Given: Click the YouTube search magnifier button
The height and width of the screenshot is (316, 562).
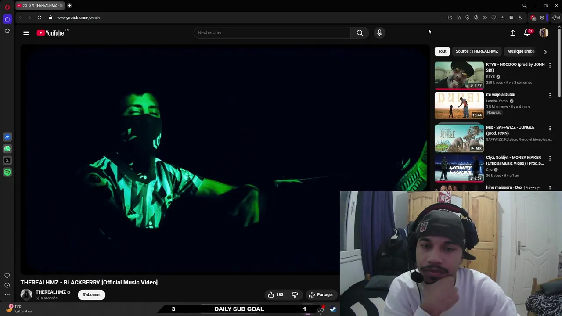Looking at the screenshot, I should [360, 32].
